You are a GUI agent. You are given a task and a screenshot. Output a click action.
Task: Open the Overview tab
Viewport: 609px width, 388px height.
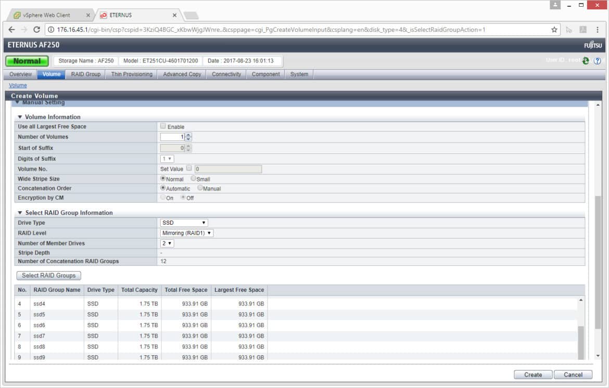pos(21,74)
